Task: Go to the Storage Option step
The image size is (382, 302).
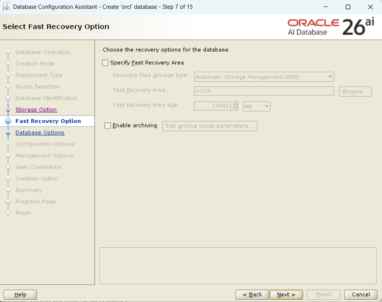Action: [36, 110]
